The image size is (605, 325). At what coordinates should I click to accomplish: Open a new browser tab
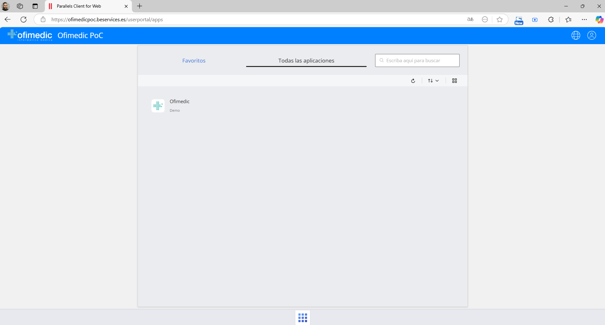tap(139, 6)
